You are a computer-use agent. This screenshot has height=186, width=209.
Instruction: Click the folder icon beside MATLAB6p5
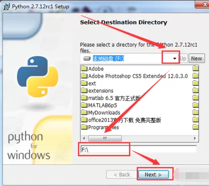point(84,105)
